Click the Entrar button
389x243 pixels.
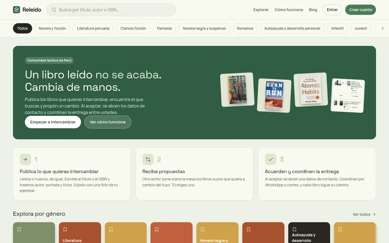tap(332, 10)
